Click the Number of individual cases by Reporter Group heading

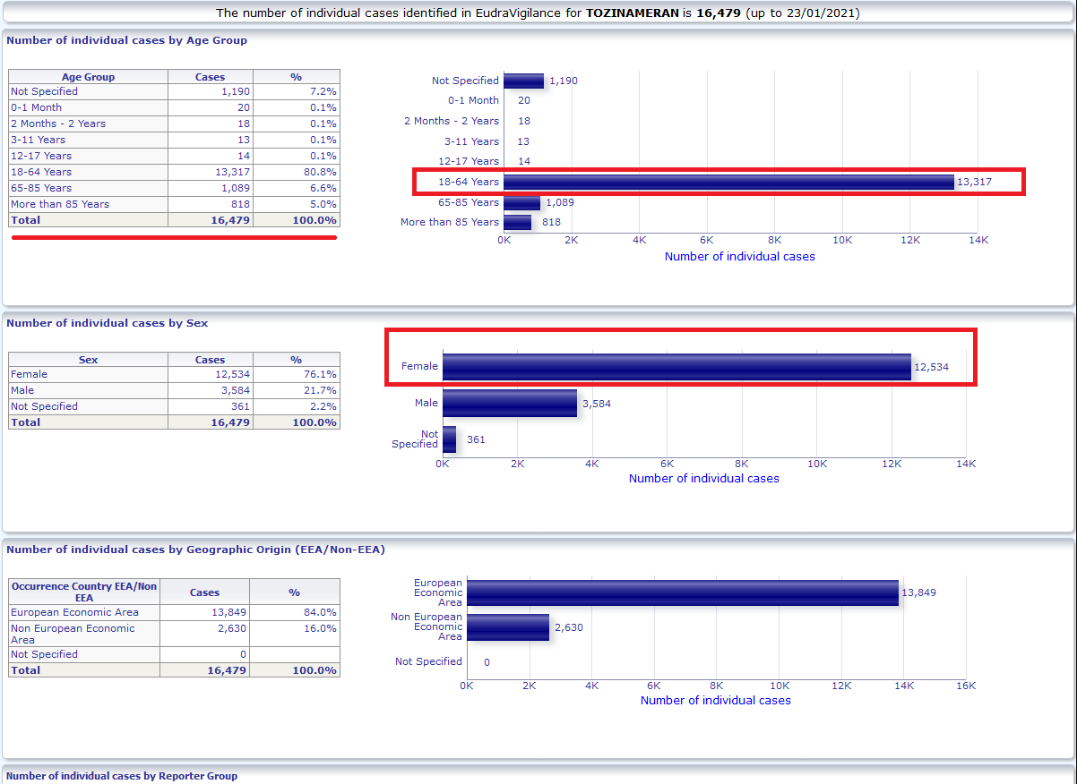tap(122, 776)
